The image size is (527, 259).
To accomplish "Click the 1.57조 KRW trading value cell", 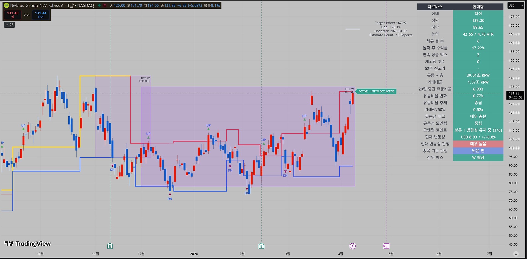I will (x=478, y=82).
